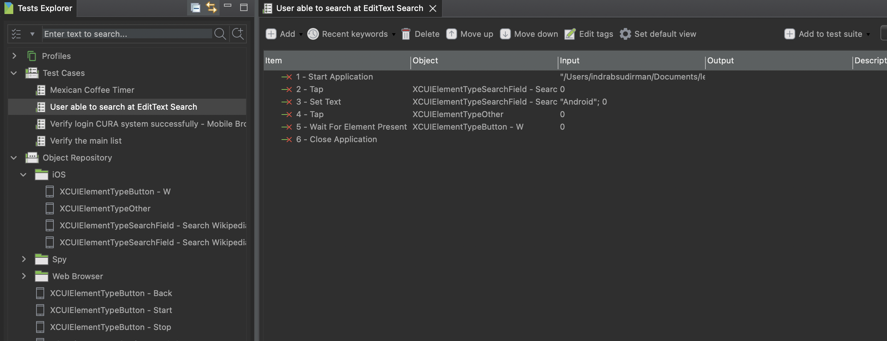Delete a test step using the trash icon
The height and width of the screenshot is (341, 887).
(x=406, y=34)
